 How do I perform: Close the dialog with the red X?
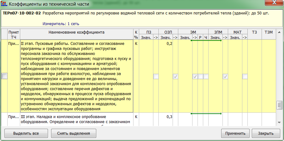[x=273, y=4]
